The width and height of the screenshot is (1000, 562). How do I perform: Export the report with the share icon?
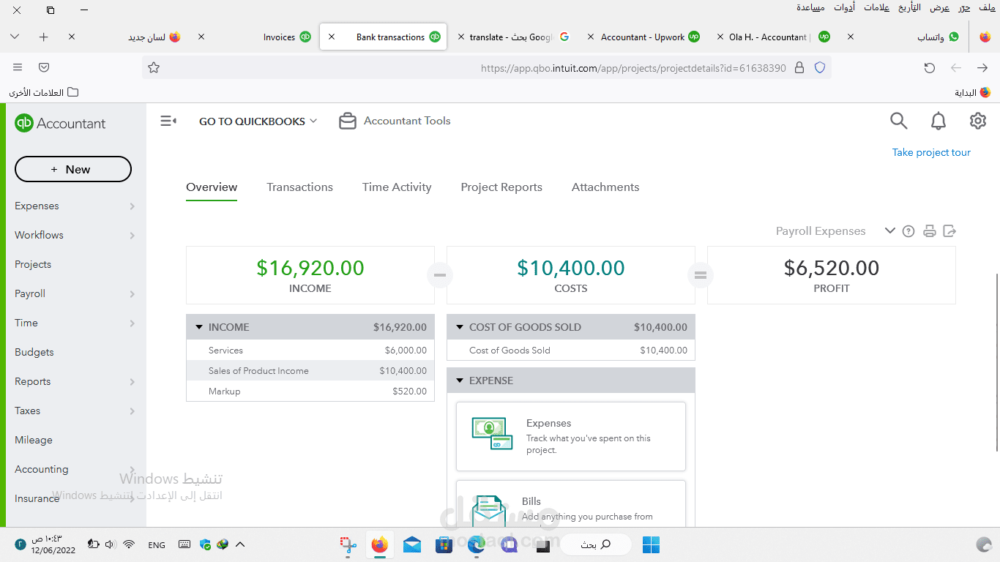pos(949,231)
